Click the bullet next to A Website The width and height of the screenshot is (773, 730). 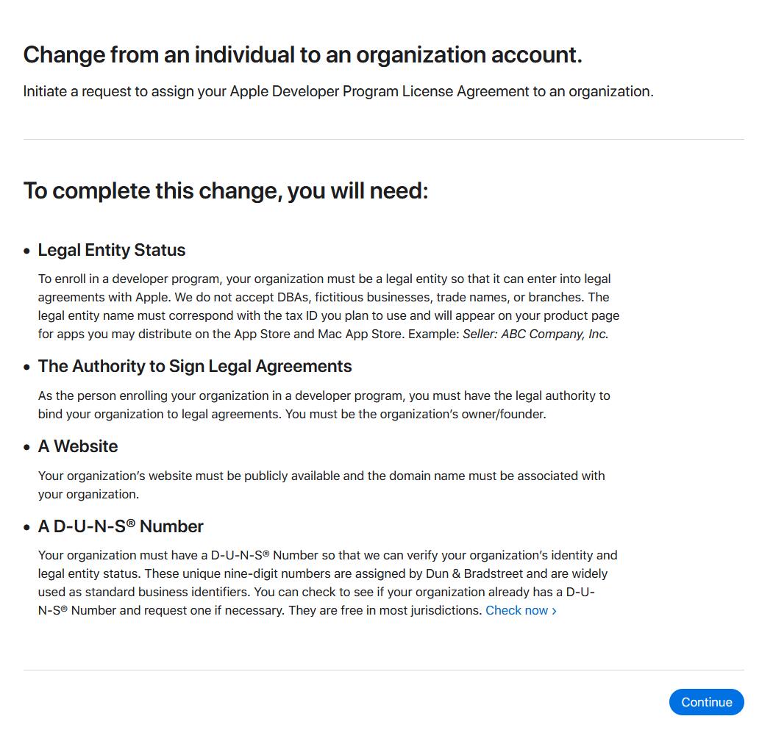(26, 447)
